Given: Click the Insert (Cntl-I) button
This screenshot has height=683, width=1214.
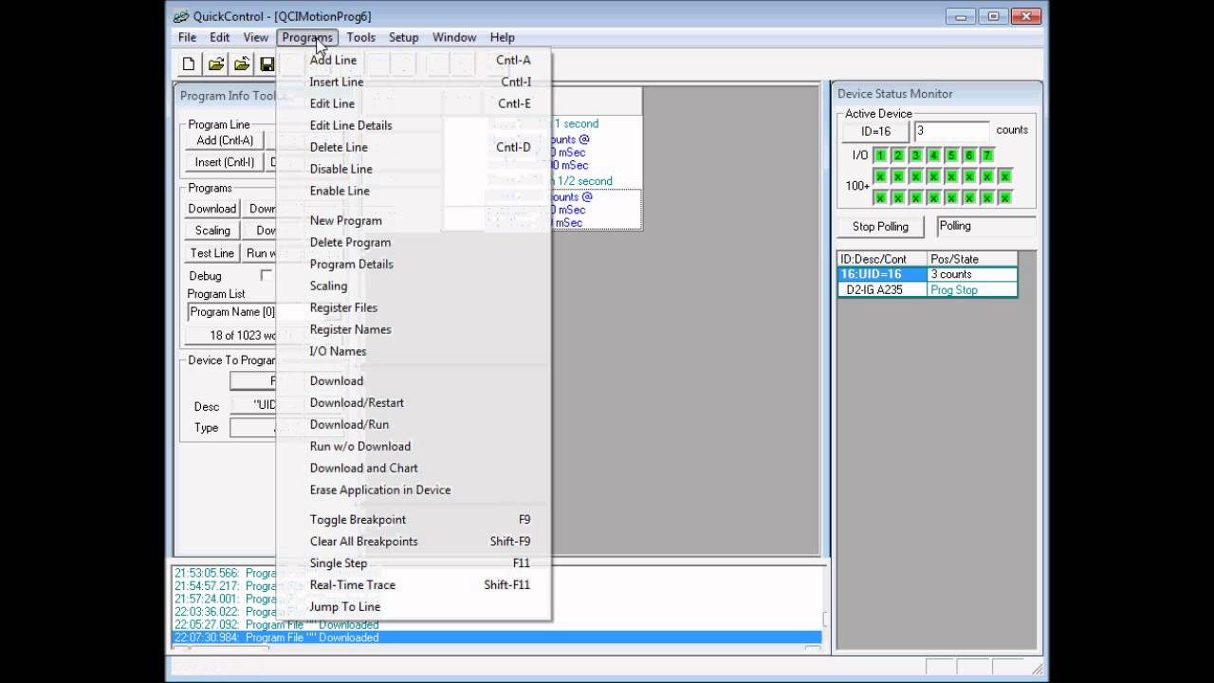Looking at the screenshot, I should click(225, 162).
